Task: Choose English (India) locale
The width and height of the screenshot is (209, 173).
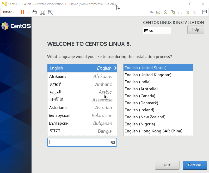Action: click(158, 82)
